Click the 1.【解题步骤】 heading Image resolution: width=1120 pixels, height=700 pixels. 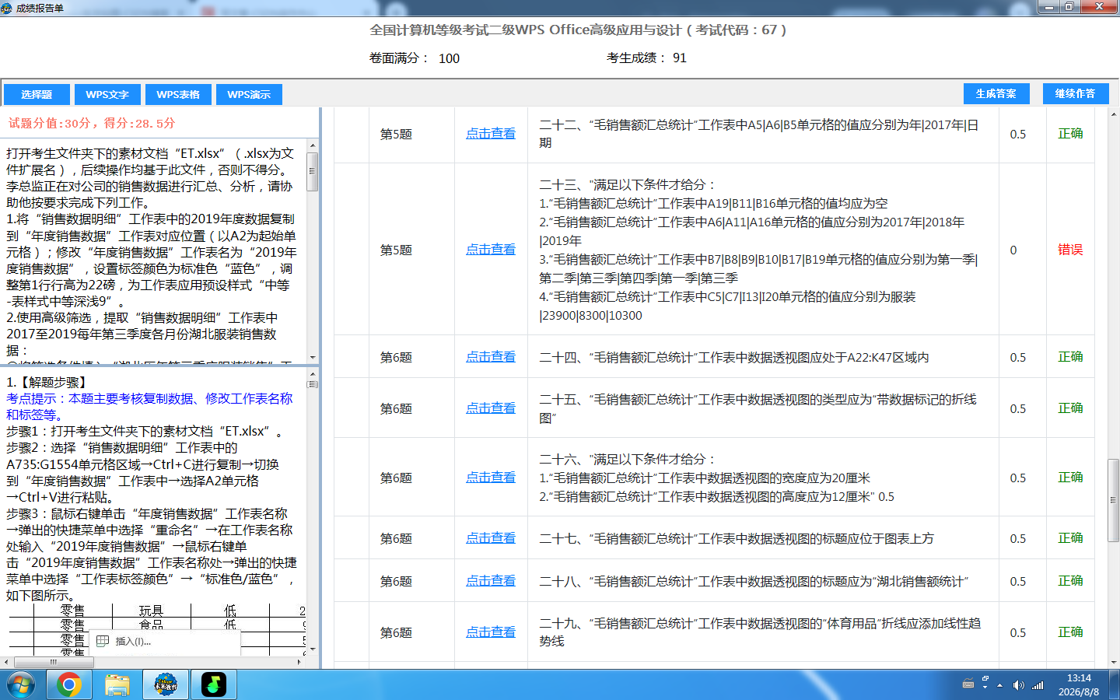click(x=48, y=382)
